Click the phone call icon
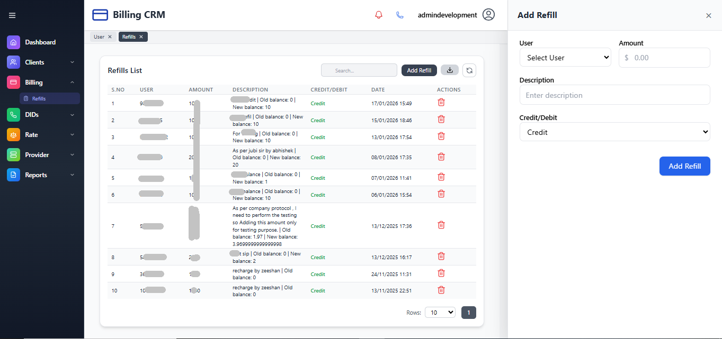722x339 pixels. (x=400, y=15)
